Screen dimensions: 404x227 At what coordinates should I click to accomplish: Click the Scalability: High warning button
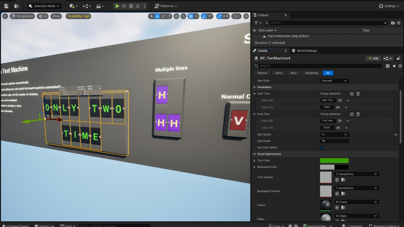[78, 16]
